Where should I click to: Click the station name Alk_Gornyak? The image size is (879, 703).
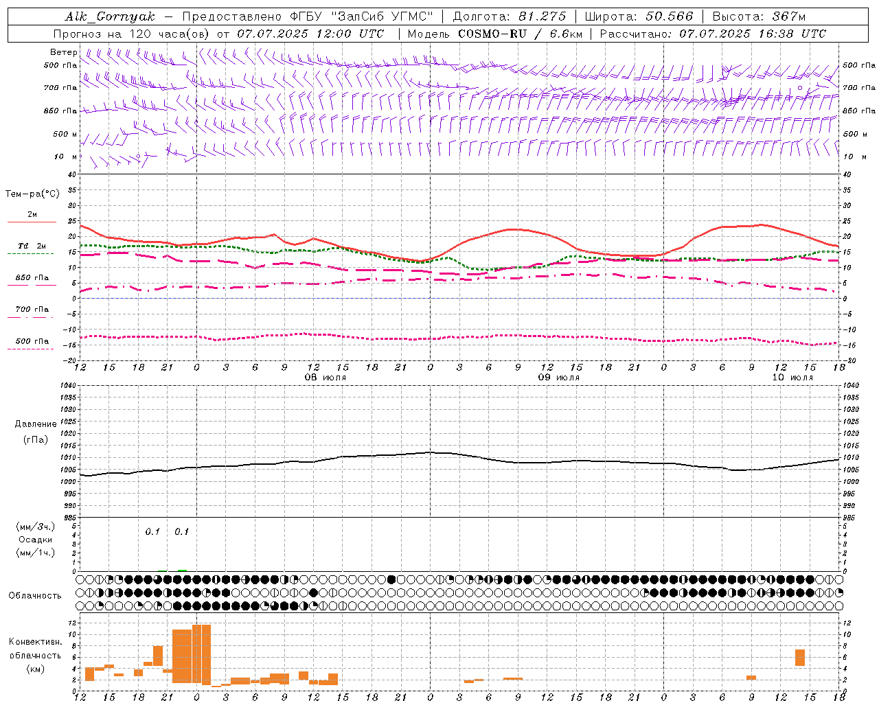click(111, 16)
